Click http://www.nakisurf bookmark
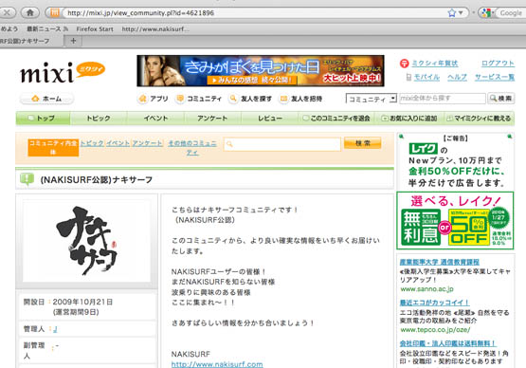 click(155, 28)
